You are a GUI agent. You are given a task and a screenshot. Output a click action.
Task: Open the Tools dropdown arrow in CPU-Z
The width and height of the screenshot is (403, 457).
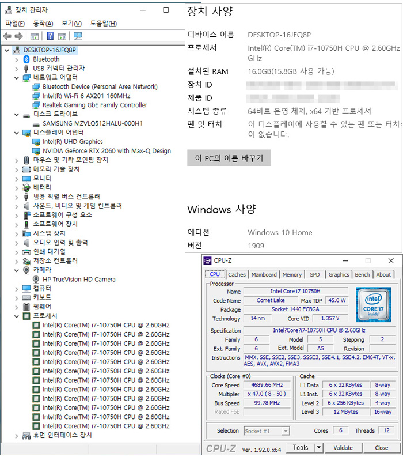tap(318, 447)
